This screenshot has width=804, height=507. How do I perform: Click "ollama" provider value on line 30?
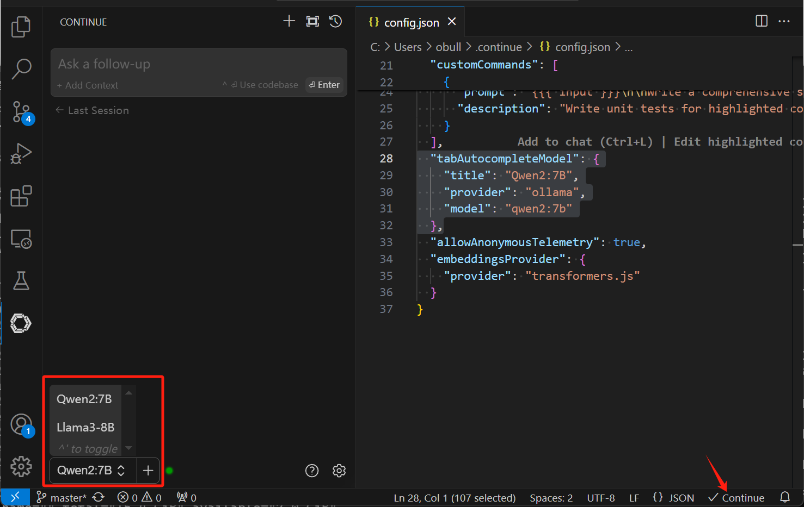552,192
